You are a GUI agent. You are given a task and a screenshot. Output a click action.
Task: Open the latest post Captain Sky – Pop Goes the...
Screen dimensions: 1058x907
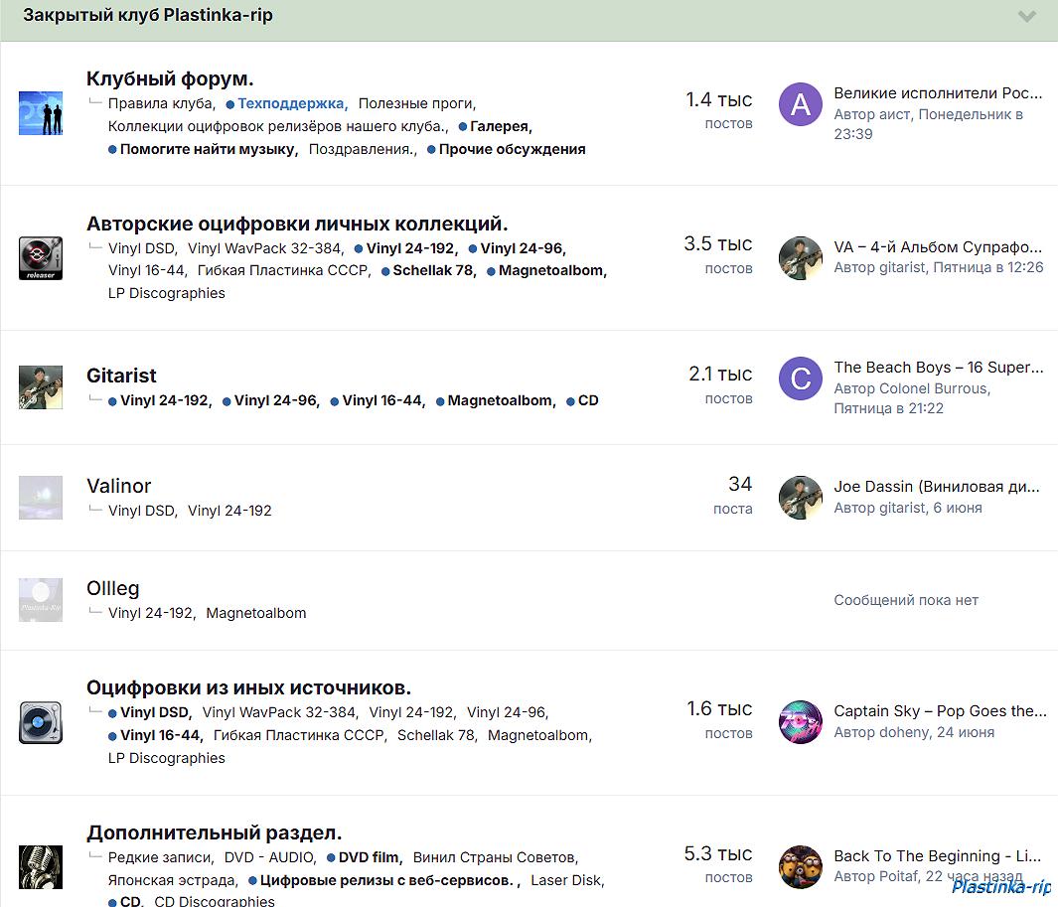940,711
